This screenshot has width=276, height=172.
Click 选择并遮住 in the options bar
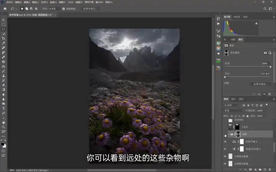pyautogui.click(x=90, y=9)
